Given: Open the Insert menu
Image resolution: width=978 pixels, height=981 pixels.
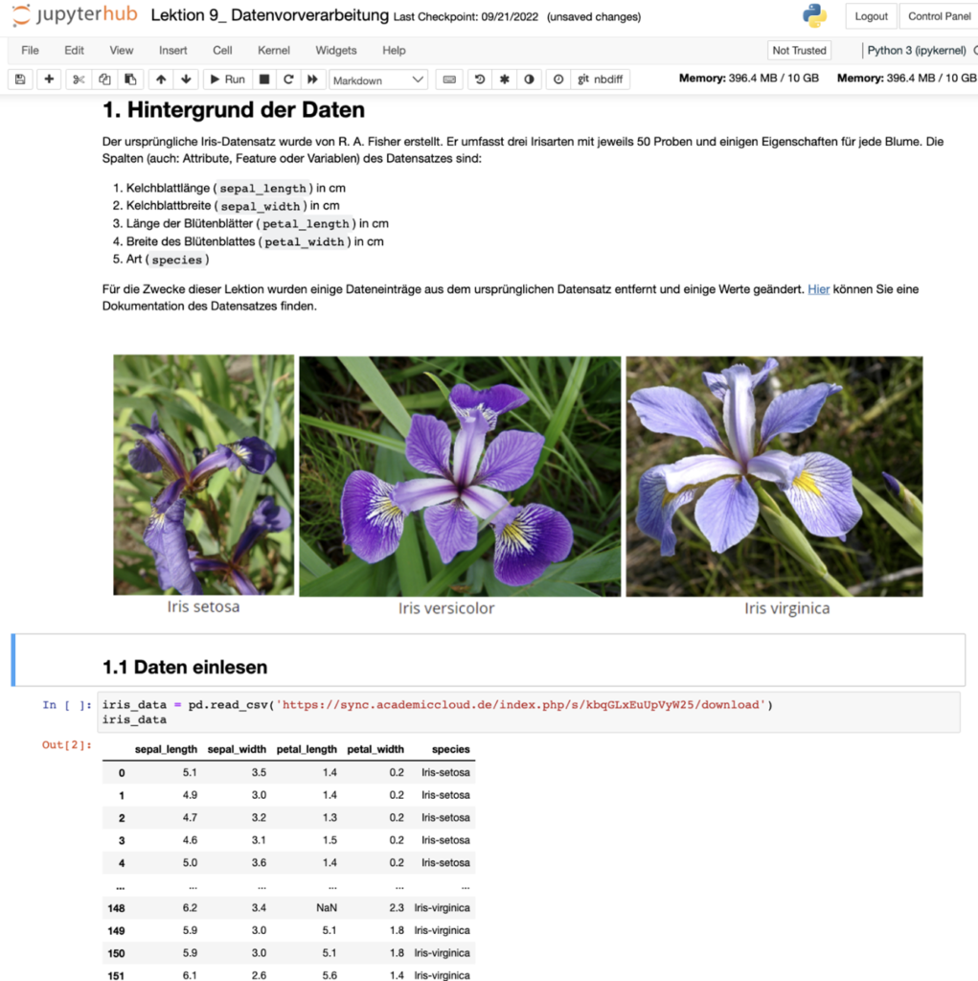Looking at the screenshot, I should pos(172,51).
